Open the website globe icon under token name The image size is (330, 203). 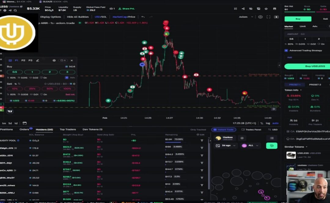5,10
